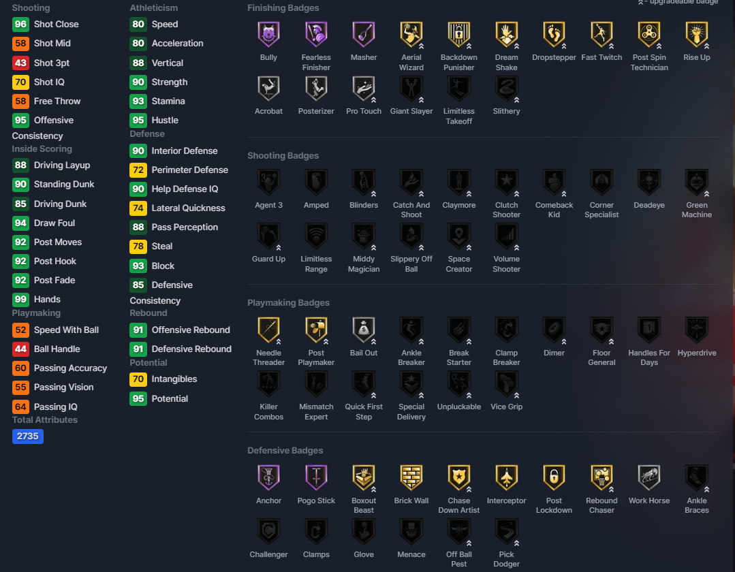The width and height of the screenshot is (735, 572).
Task: Click the Pick Dodger badge icon
Action: (x=507, y=531)
